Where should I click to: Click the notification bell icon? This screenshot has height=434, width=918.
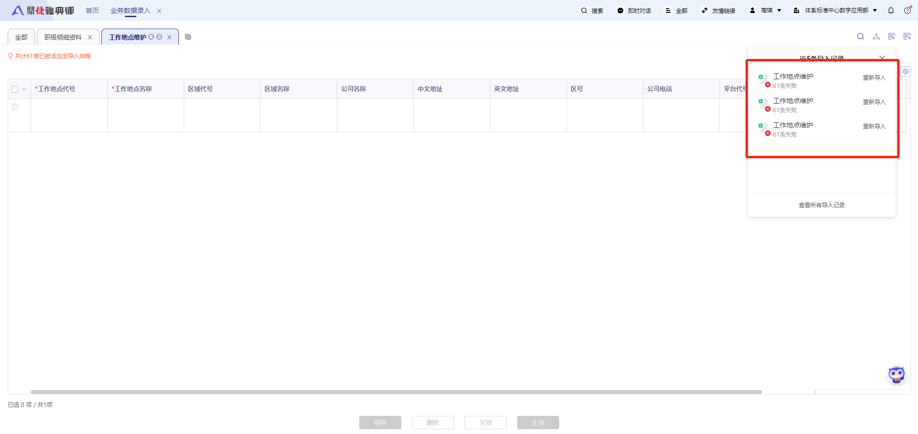click(x=891, y=11)
